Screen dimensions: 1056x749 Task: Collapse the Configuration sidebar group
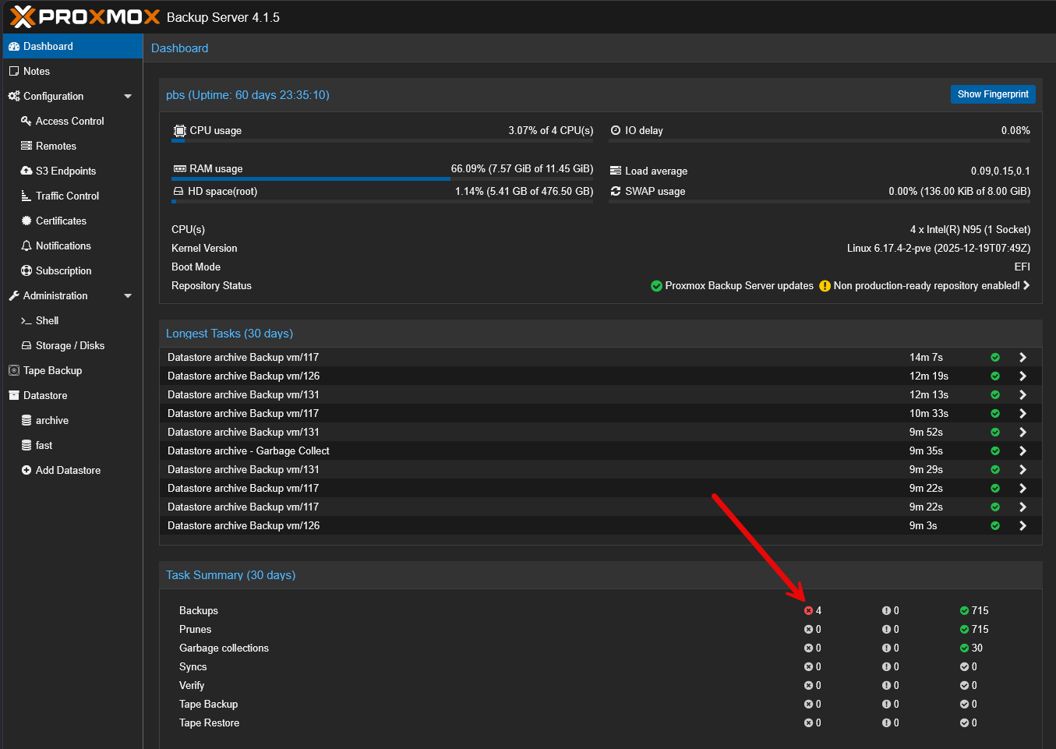[x=128, y=96]
